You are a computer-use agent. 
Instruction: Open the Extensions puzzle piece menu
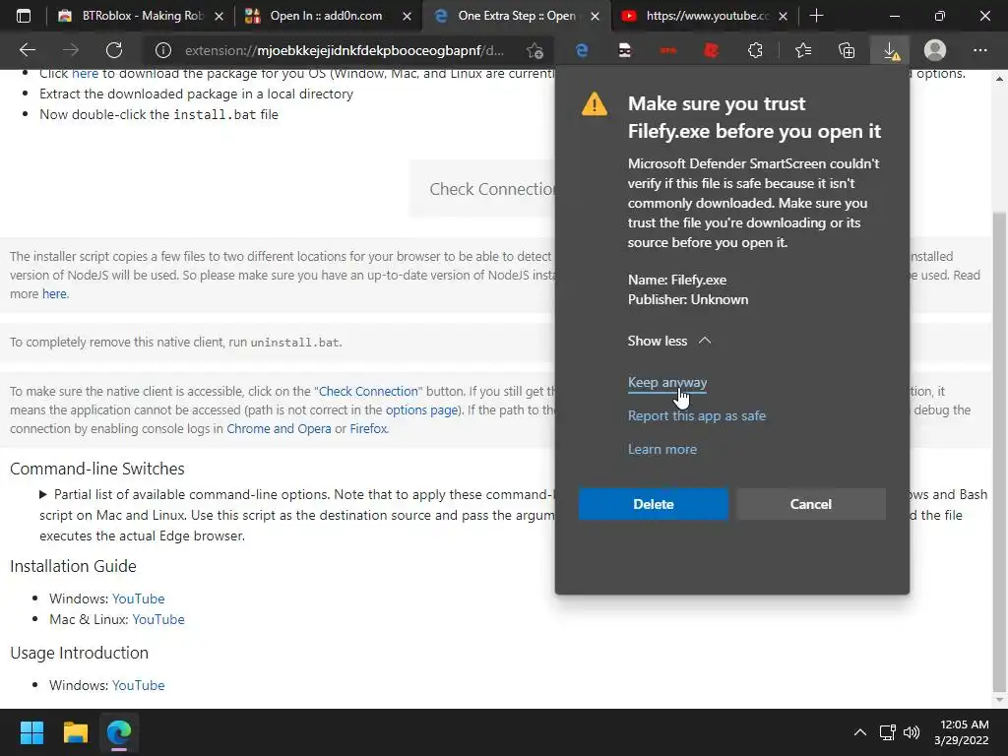[755, 50]
